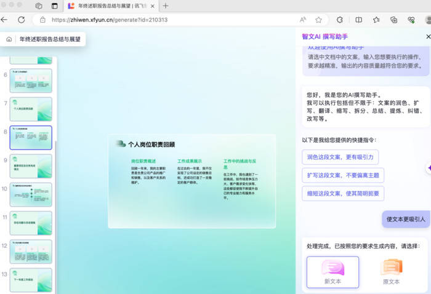
Task: Select slide 10 thumbnail
Action: (x=31, y=194)
